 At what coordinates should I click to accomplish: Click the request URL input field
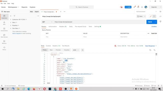(x=100, y=22)
